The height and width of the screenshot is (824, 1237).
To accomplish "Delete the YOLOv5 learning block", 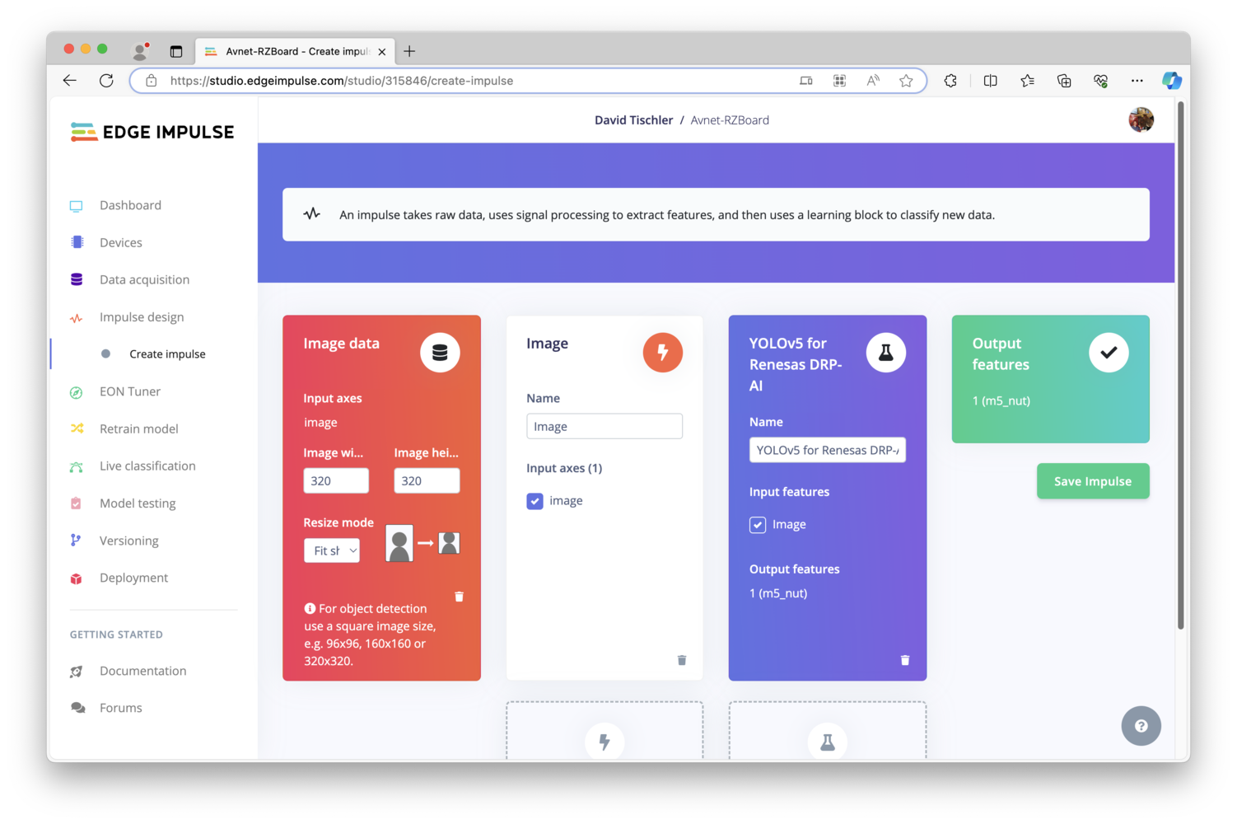I will pos(905,660).
